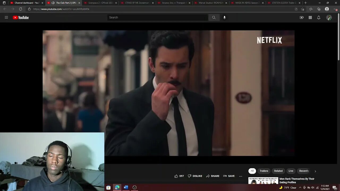Close the Channel dashboard tab

pyautogui.click(x=42, y=3)
